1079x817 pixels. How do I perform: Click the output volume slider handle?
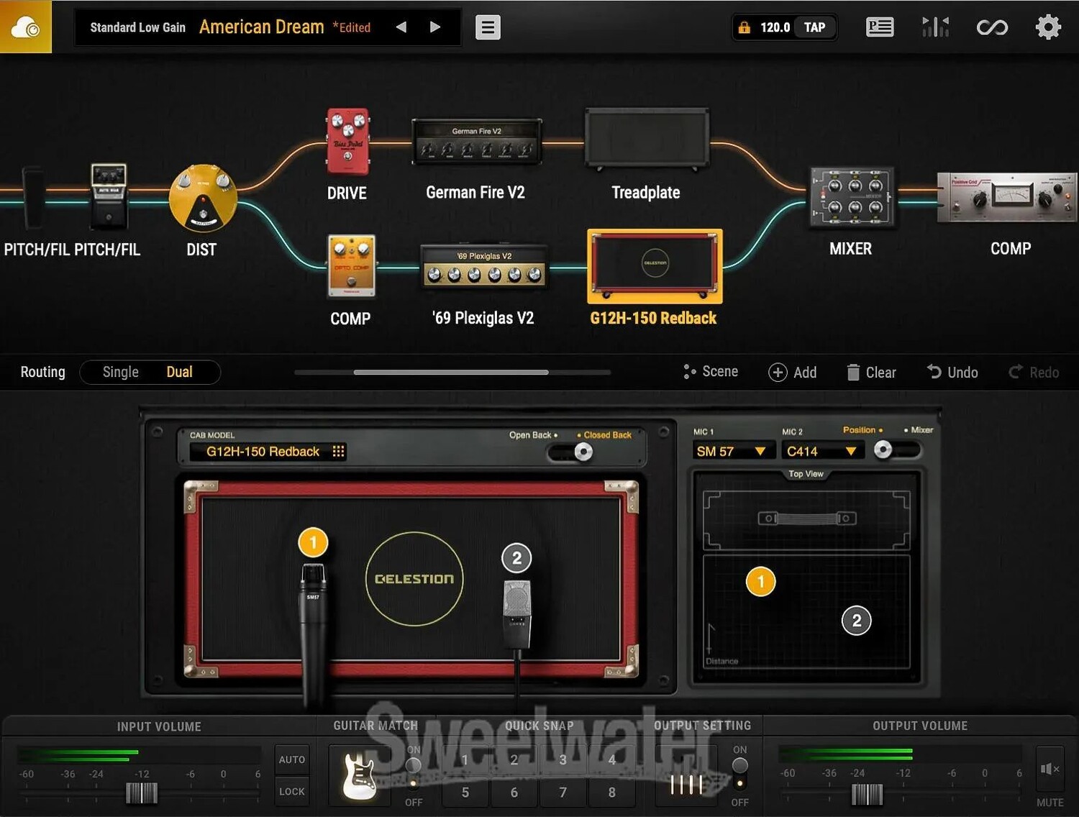coord(867,794)
